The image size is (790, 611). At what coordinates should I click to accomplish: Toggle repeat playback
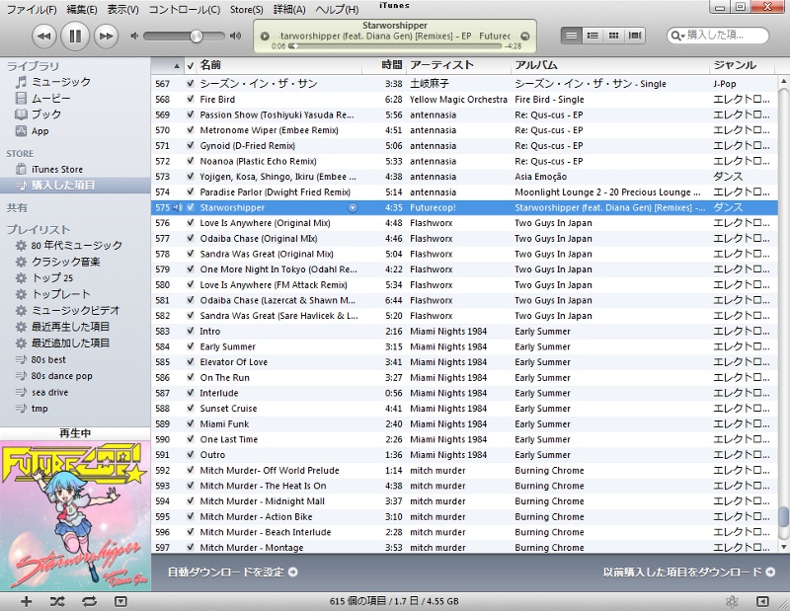[89, 601]
